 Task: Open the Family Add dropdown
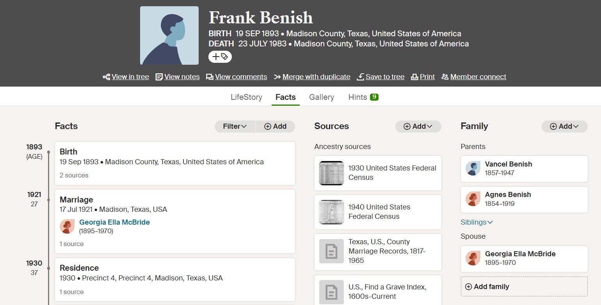pyautogui.click(x=565, y=126)
